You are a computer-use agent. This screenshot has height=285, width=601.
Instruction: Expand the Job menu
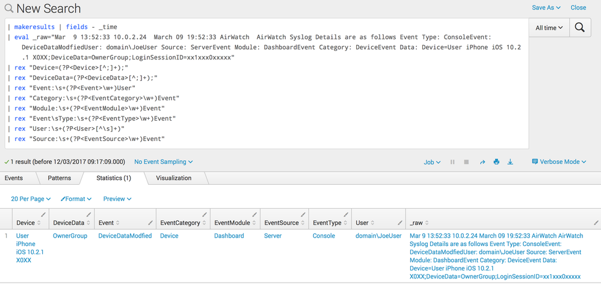click(431, 162)
